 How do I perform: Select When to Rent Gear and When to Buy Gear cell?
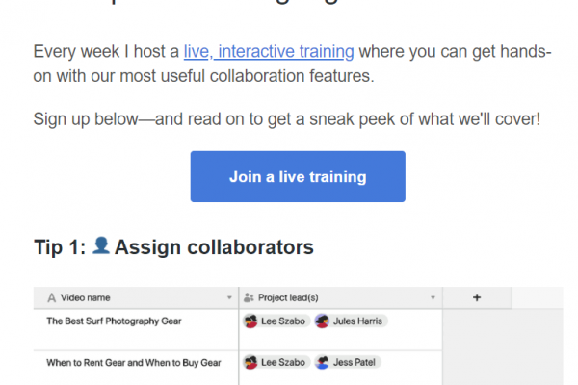pos(136,368)
